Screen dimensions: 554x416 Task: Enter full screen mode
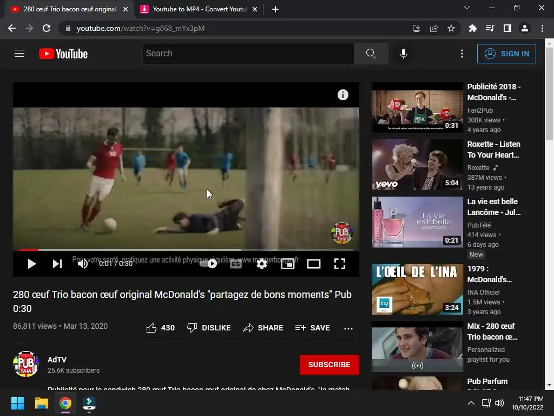[x=340, y=264]
